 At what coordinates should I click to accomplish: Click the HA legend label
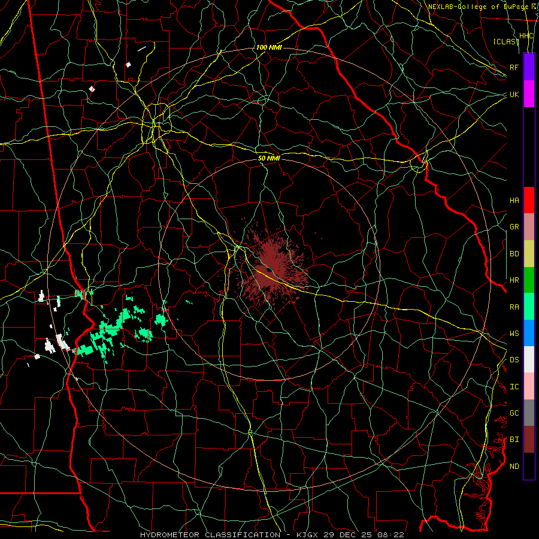514,201
